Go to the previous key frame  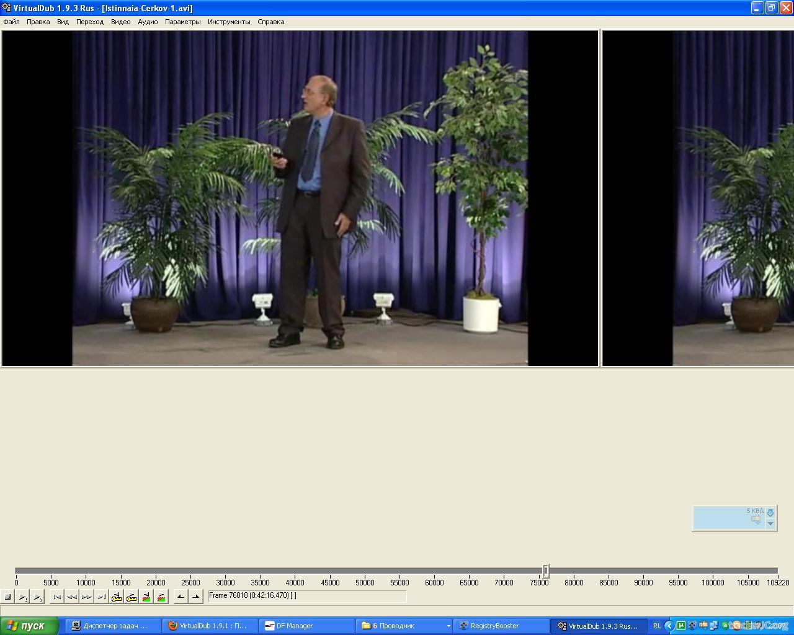(x=117, y=597)
